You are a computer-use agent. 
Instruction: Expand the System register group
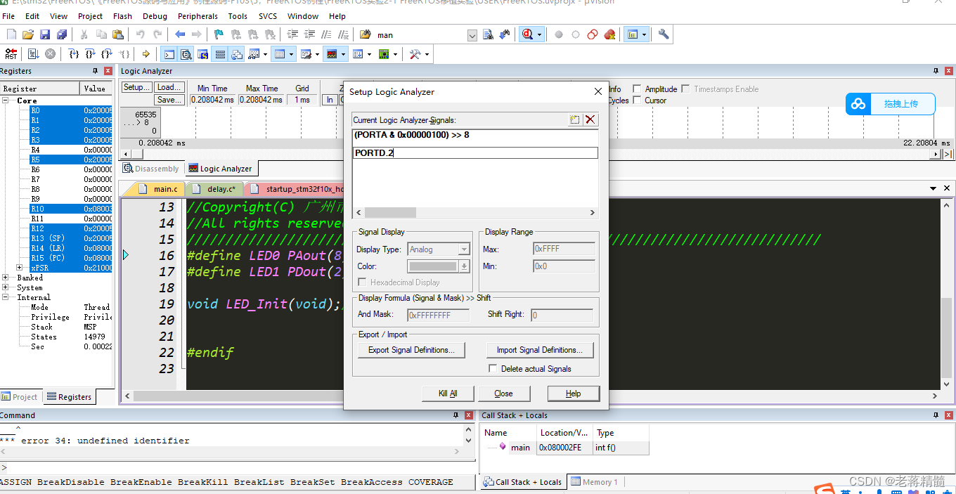[6, 287]
